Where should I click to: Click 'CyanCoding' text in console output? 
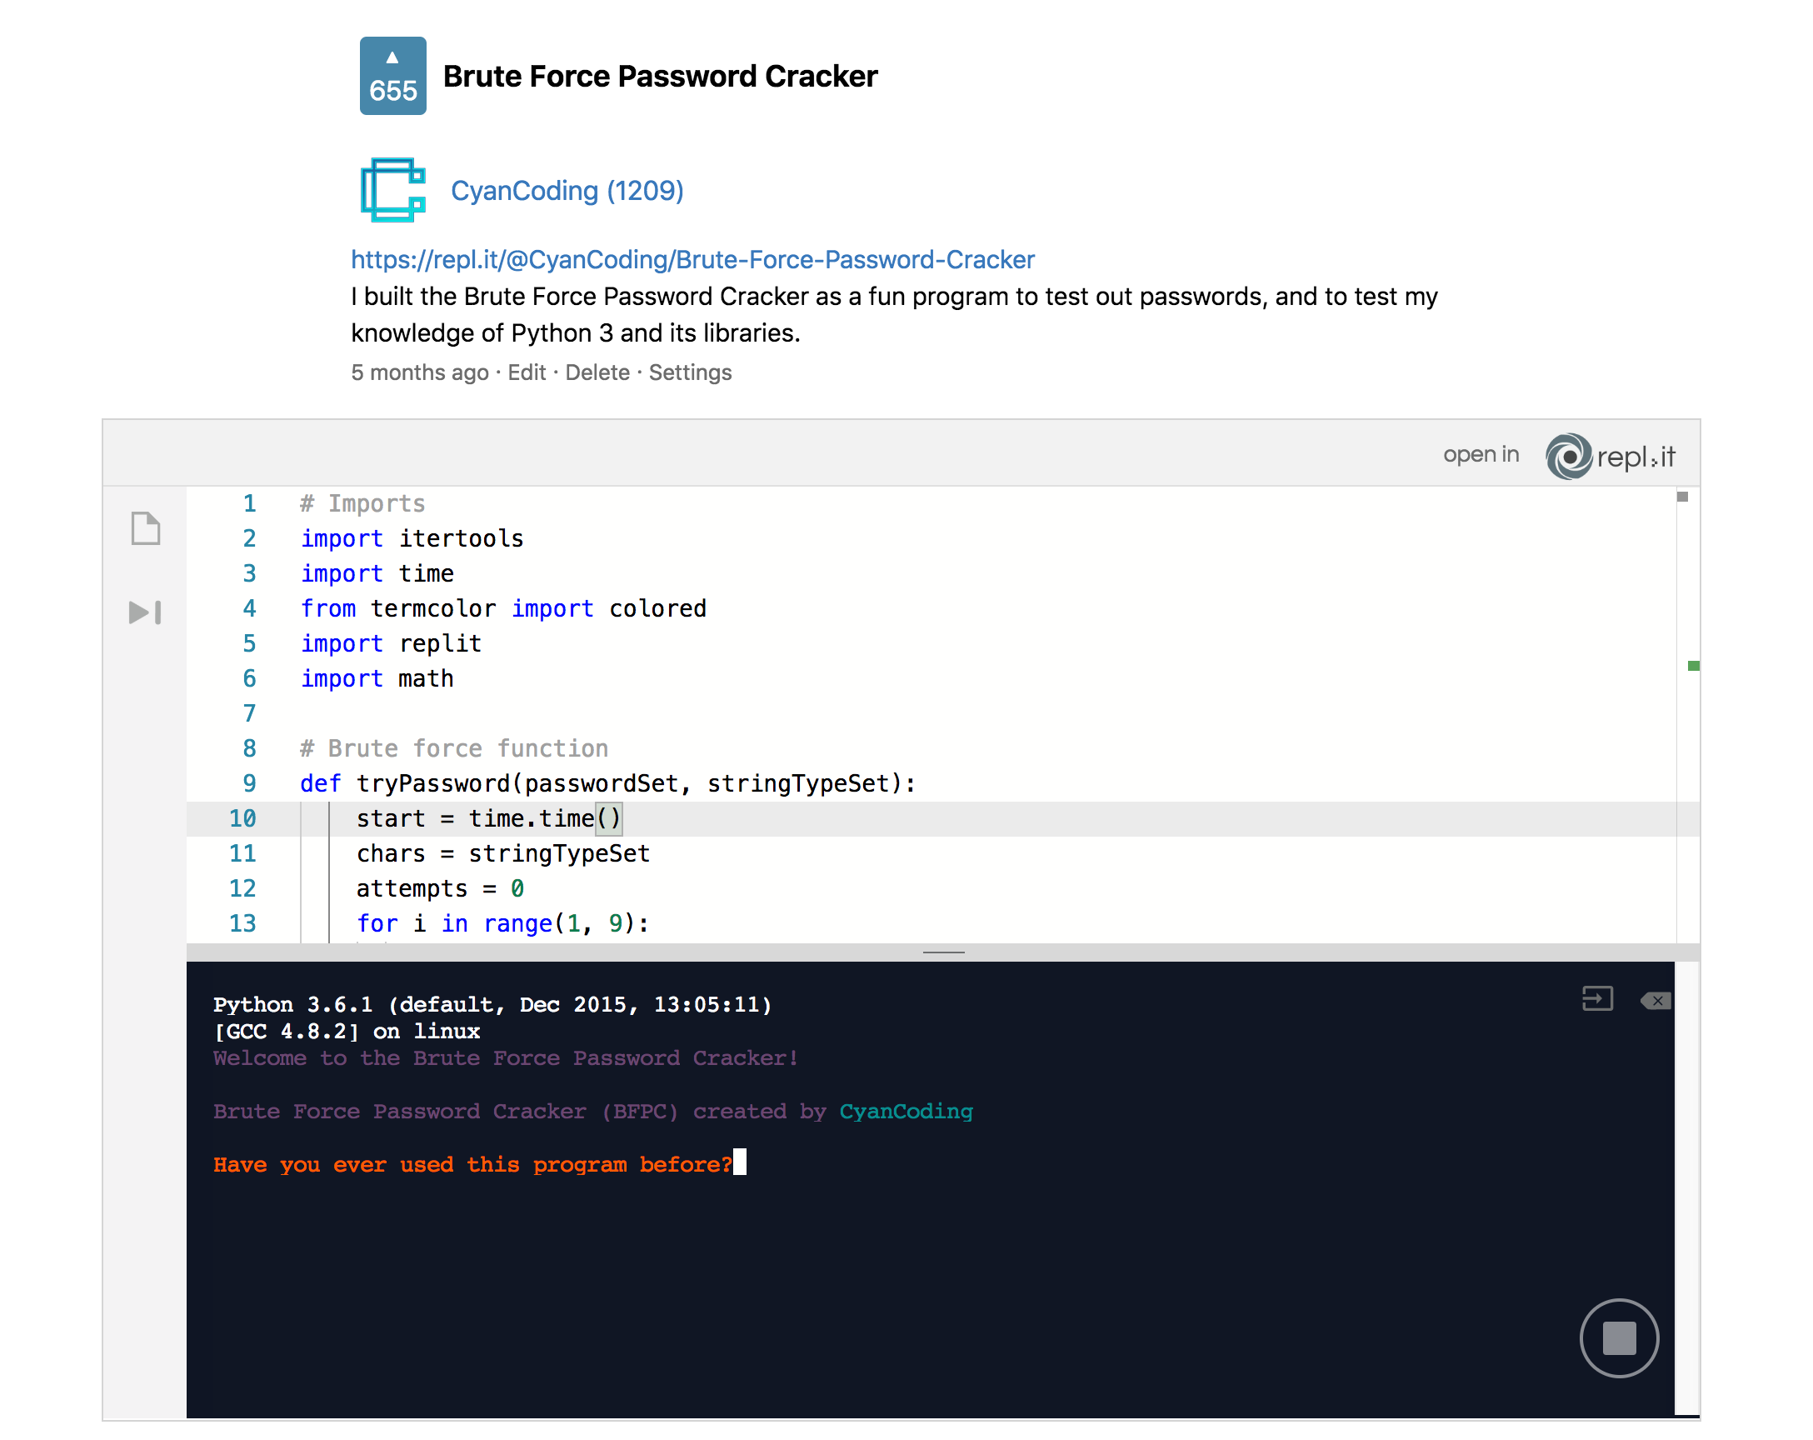point(906,1111)
